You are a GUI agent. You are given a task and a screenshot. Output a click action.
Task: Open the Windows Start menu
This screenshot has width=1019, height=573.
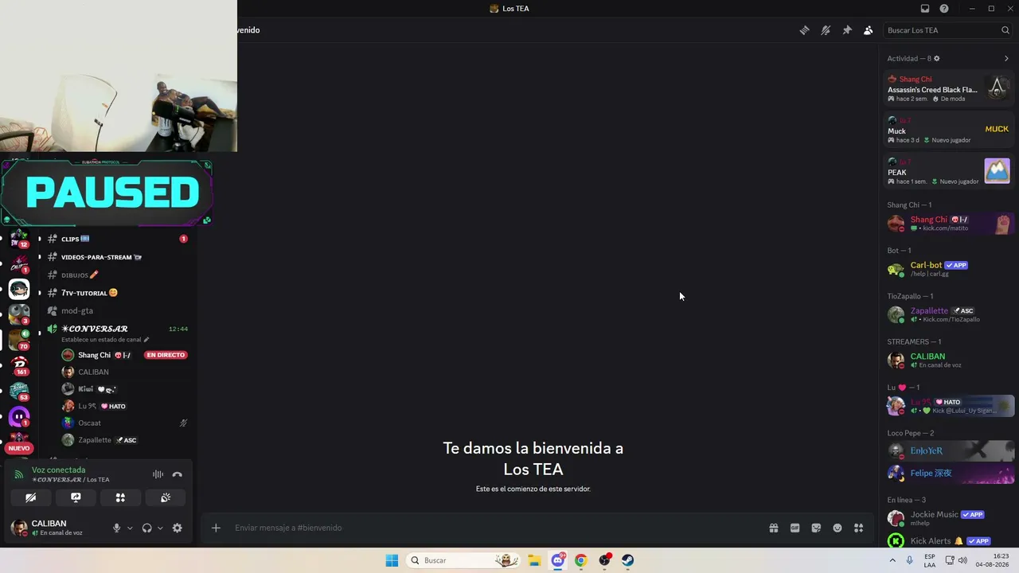click(x=392, y=560)
